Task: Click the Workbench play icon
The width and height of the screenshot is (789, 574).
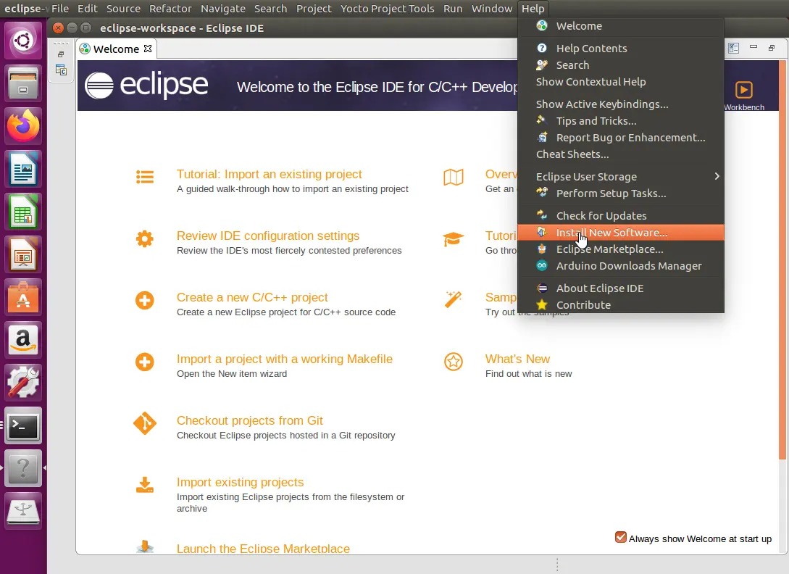Action: pos(743,90)
